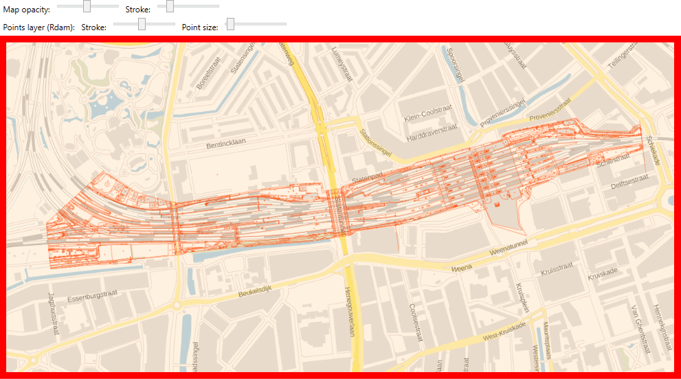The height and width of the screenshot is (379, 681).
Task: Click the Kruisplein street label
Action: pos(522,298)
